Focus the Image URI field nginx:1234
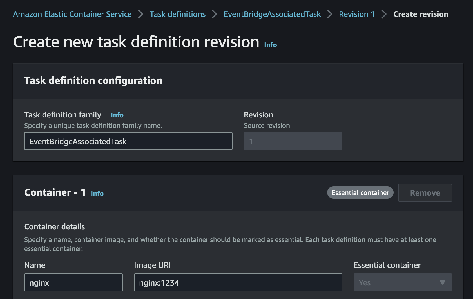Image resolution: width=473 pixels, height=299 pixels. (238, 282)
